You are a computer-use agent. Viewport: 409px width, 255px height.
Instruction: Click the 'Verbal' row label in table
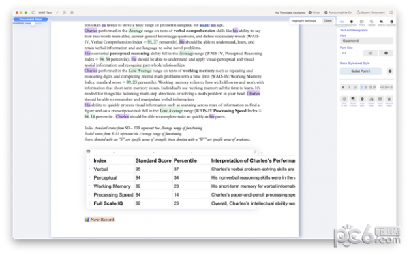(x=101, y=169)
